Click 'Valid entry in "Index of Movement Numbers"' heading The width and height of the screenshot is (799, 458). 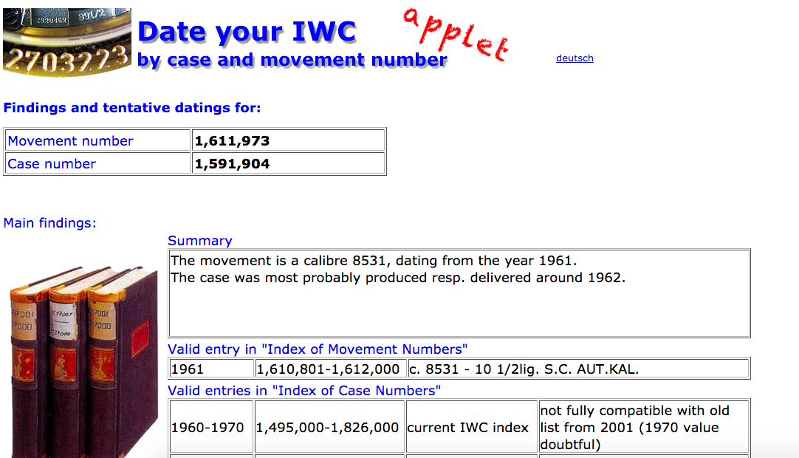(318, 349)
